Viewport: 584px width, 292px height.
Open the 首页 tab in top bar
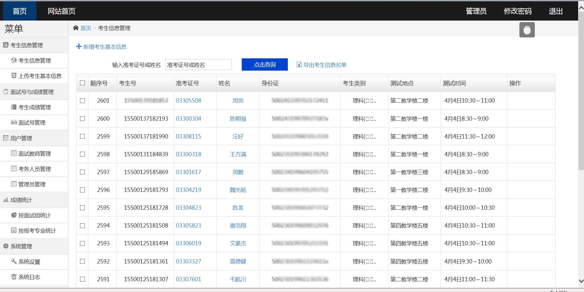[x=20, y=11]
